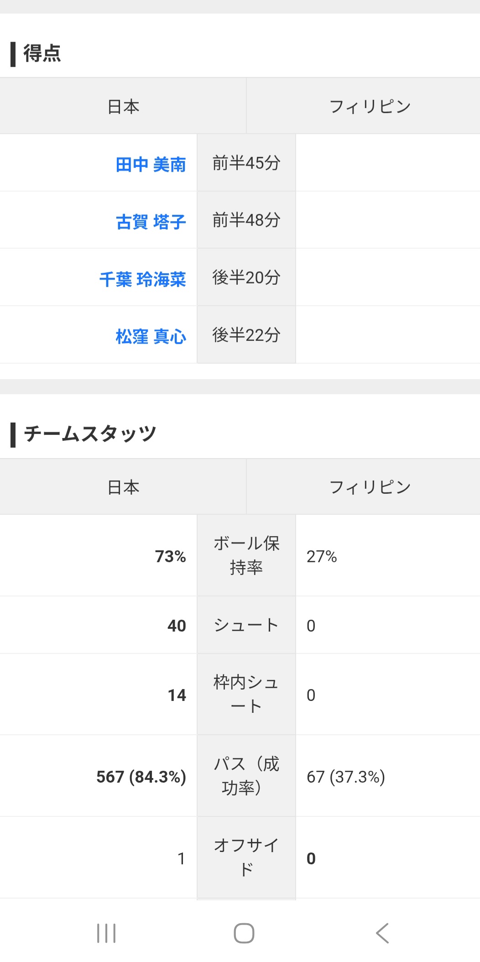
Task: Tap the チームスタッツ section heading
Action: pos(90,434)
